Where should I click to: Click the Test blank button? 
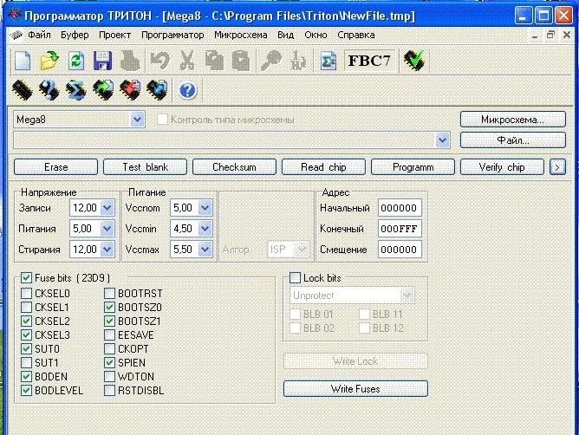click(145, 167)
